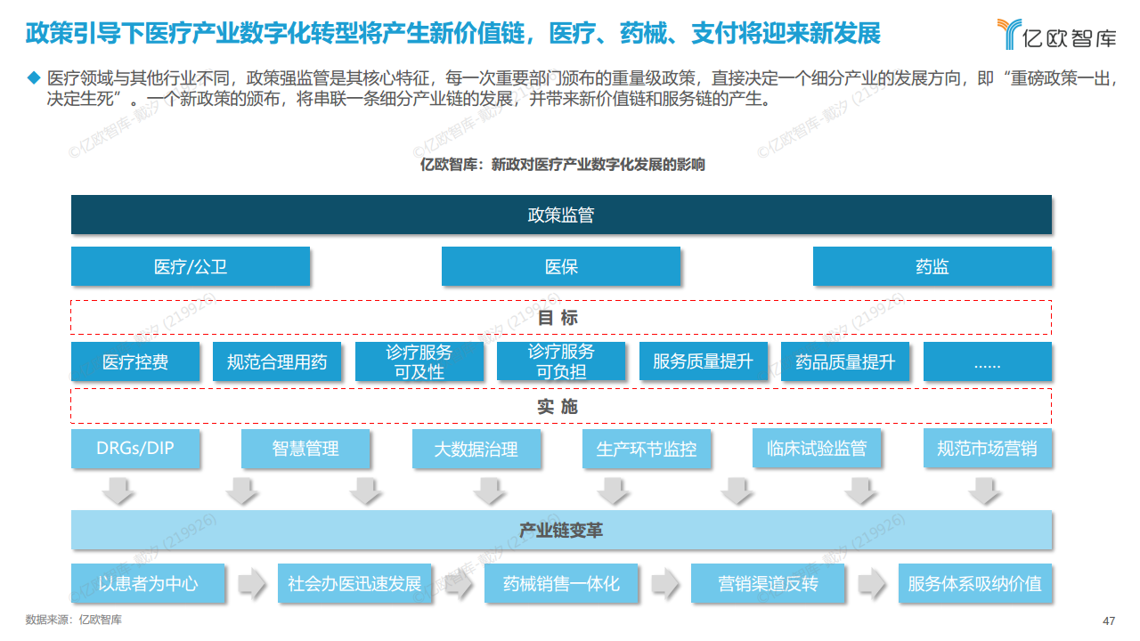Select the 营销渠道反转 box
Screen dimensions: 1140x641
pos(768,584)
